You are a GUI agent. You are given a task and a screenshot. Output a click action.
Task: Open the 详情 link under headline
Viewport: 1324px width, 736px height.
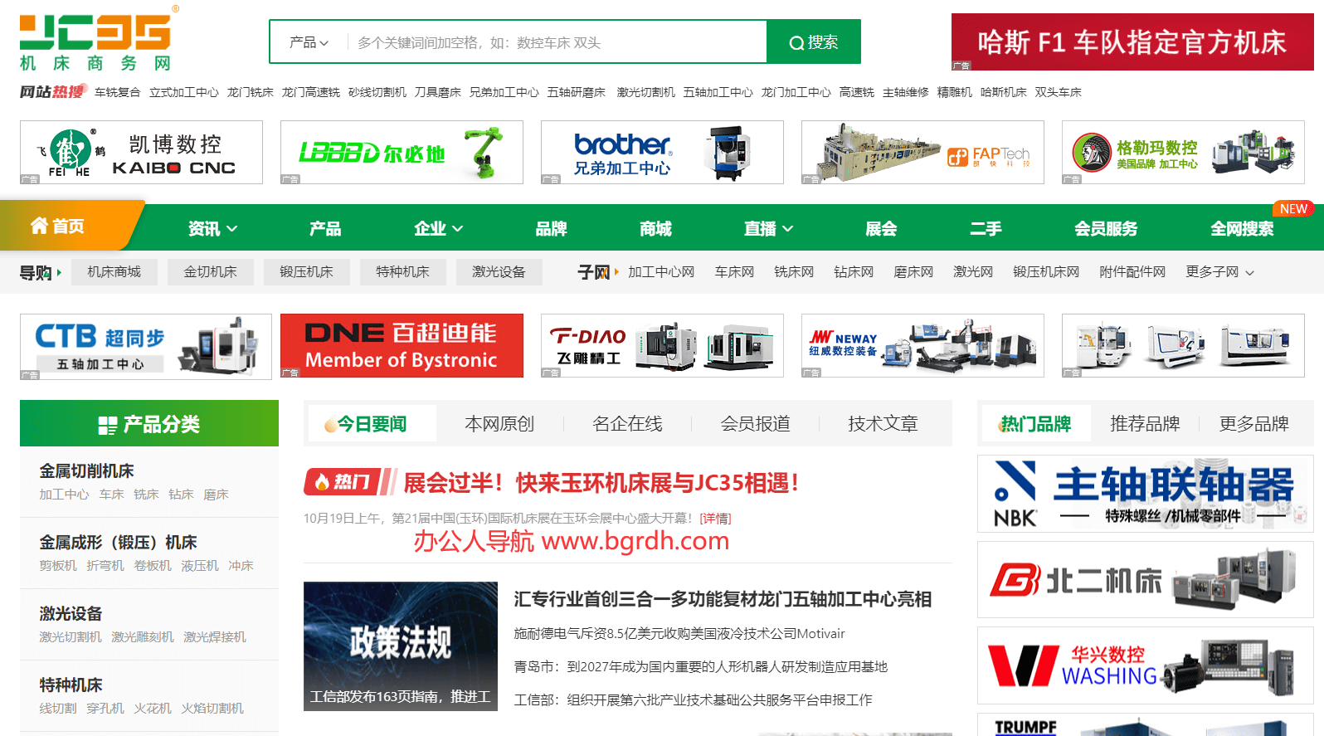pos(715,519)
